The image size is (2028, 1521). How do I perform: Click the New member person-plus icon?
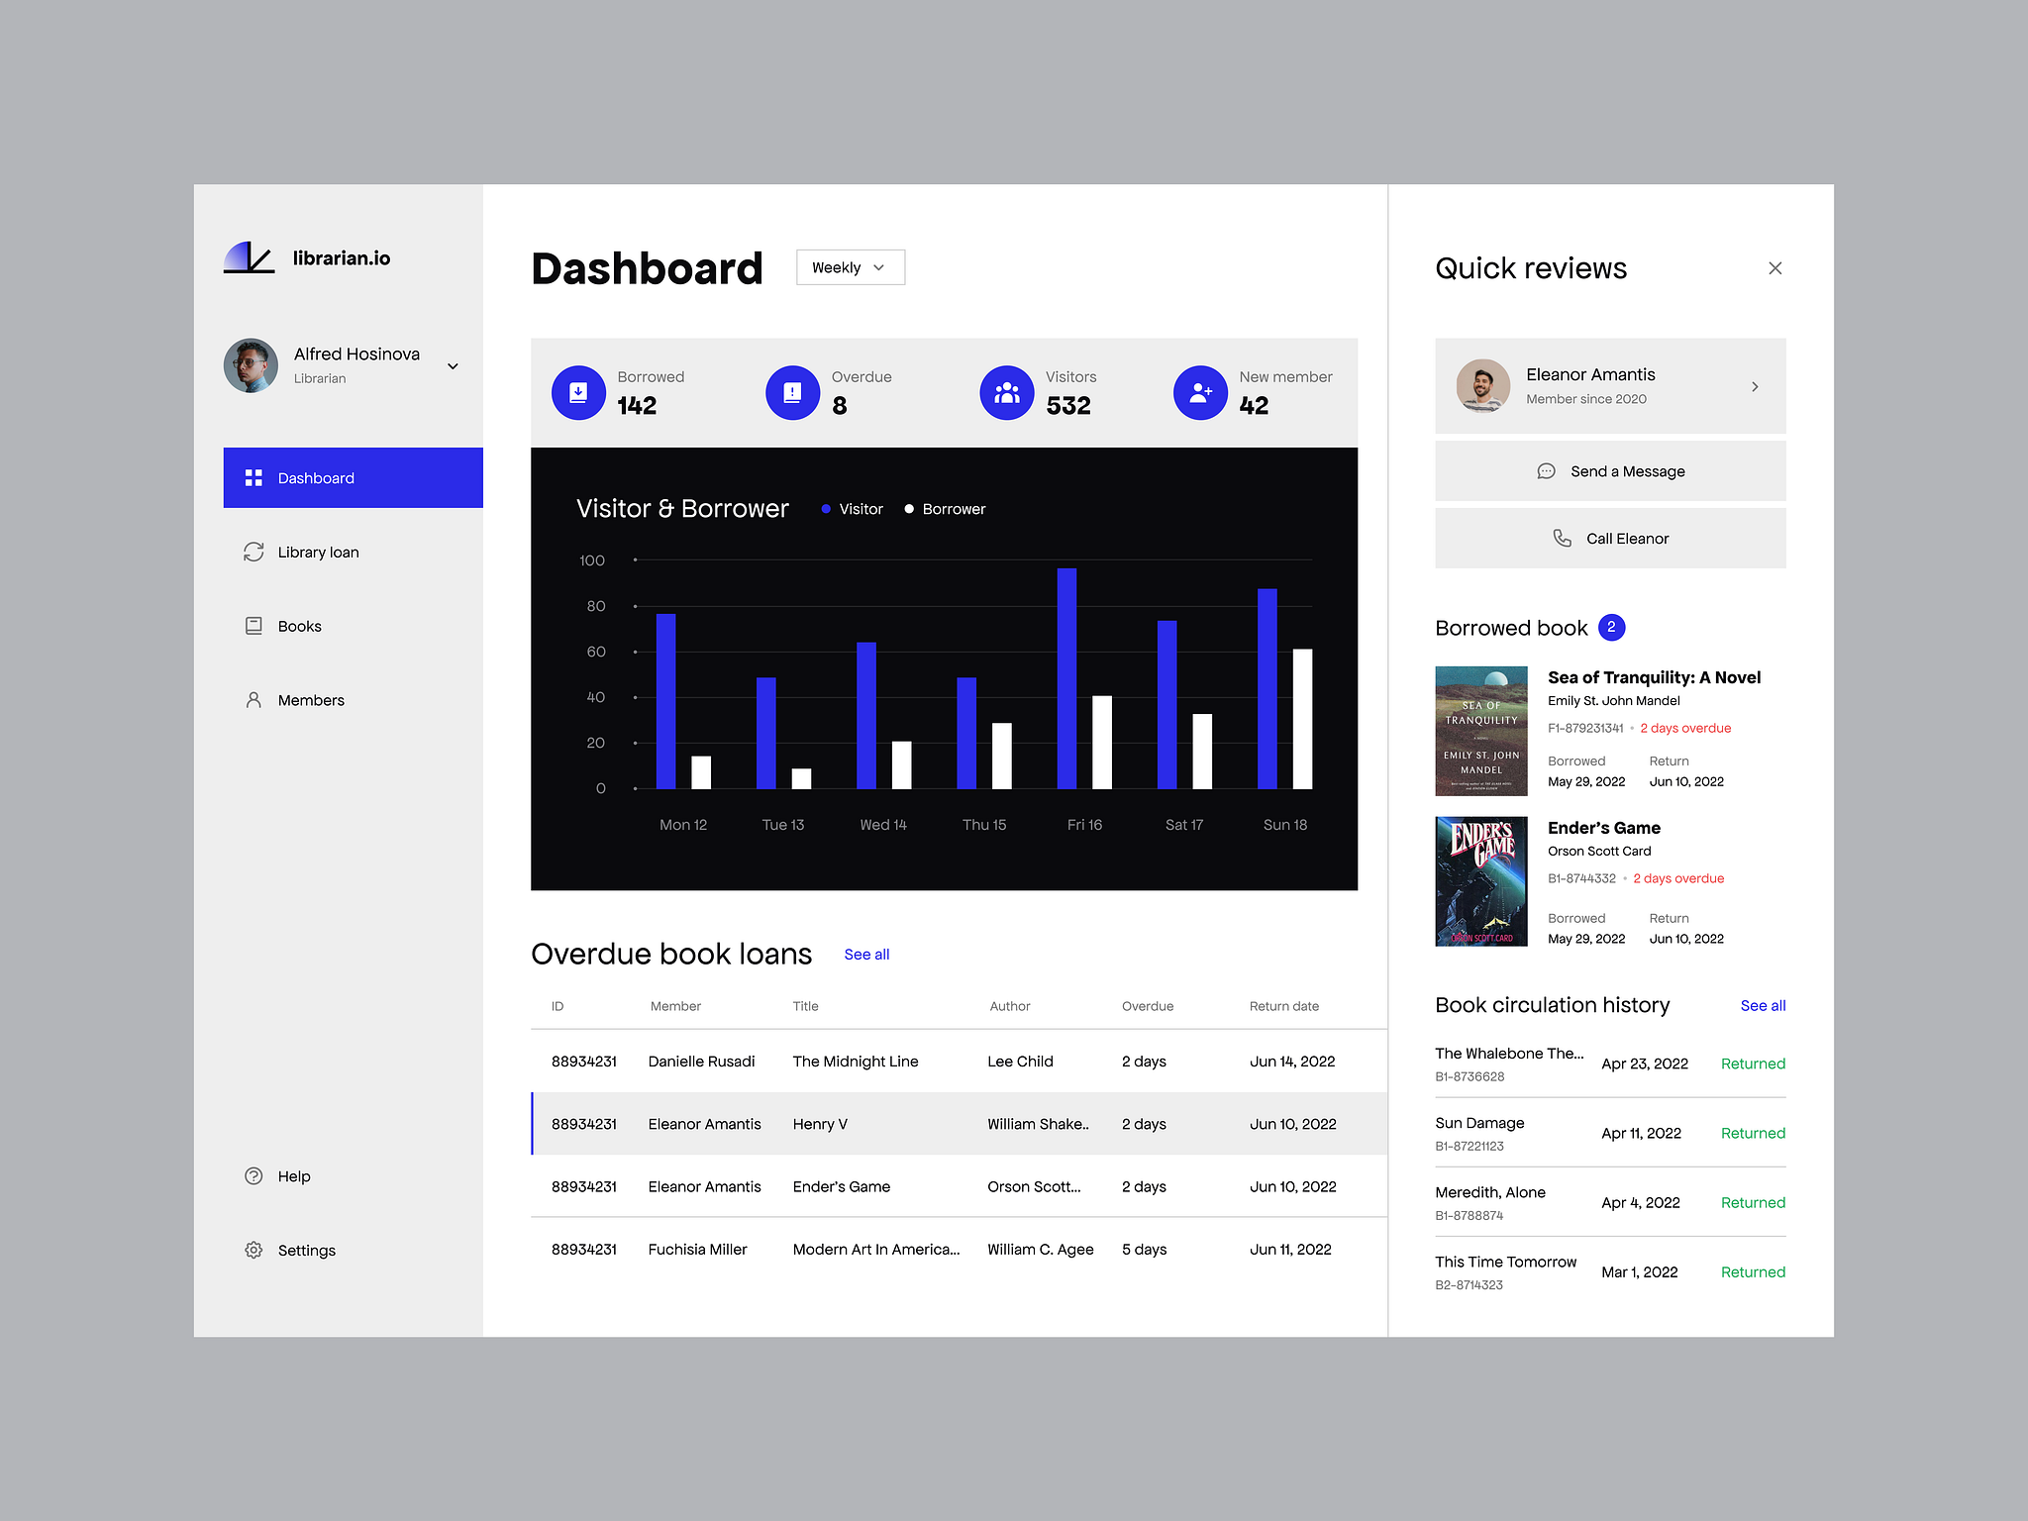point(1201,392)
